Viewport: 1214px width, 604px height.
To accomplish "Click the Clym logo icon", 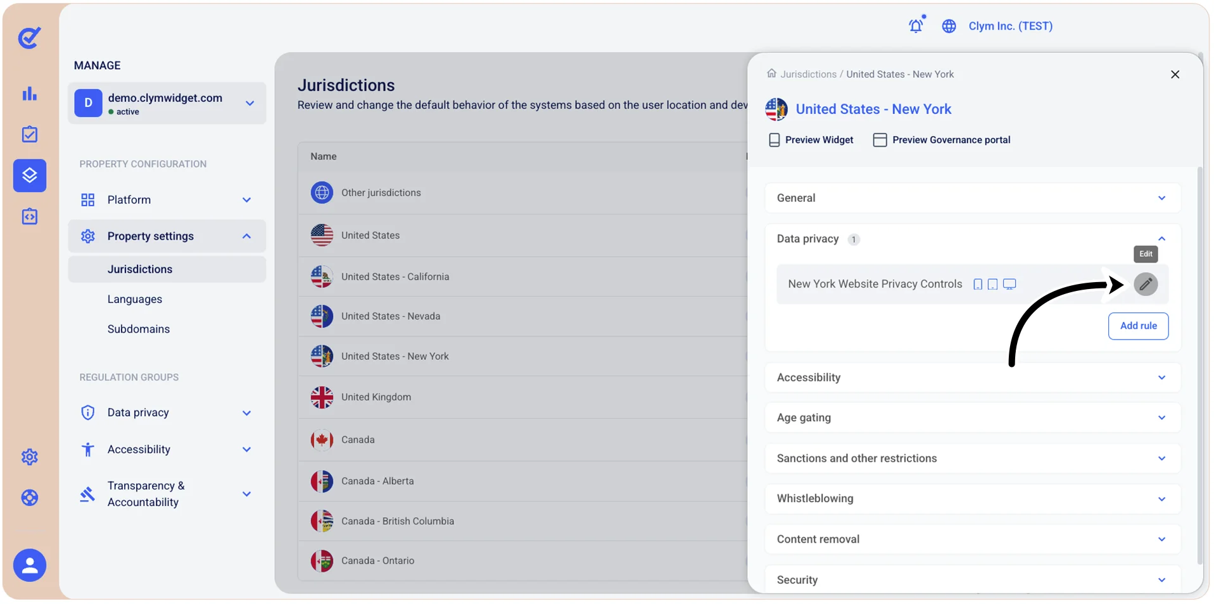I will click(x=29, y=38).
